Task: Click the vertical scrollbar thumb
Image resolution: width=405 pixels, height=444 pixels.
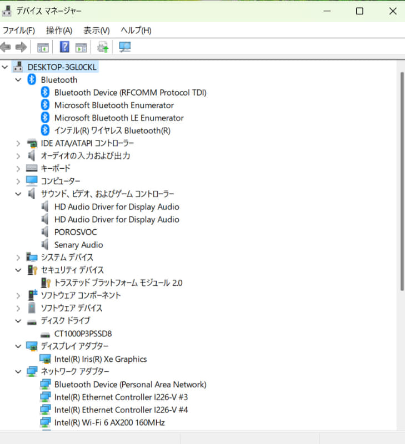Action: click(x=402, y=181)
